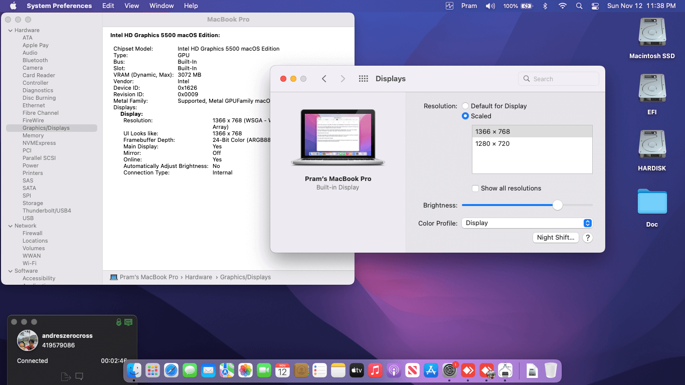Open Macintosh SSD drive on desktop
685x385 pixels.
652,33
